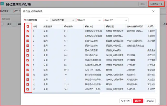
Task: Open lookup list icon in 939抵销方案 field
Action: (73, 20)
